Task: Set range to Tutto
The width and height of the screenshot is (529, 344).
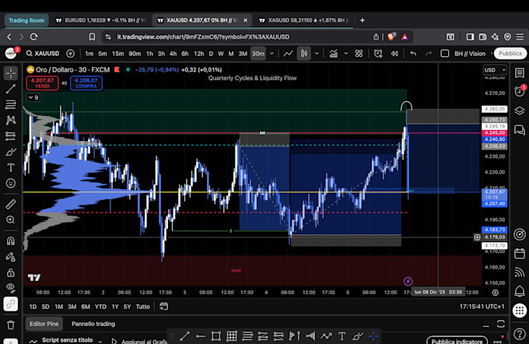Action: point(142,307)
